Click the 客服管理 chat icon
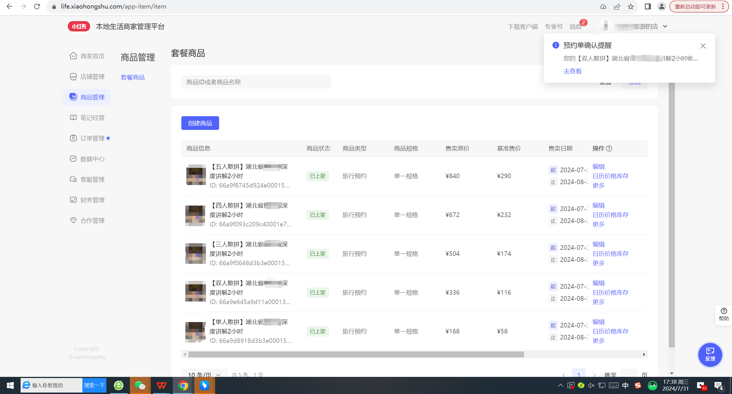732x394 pixels. pyautogui.click(x=73, y=179)
